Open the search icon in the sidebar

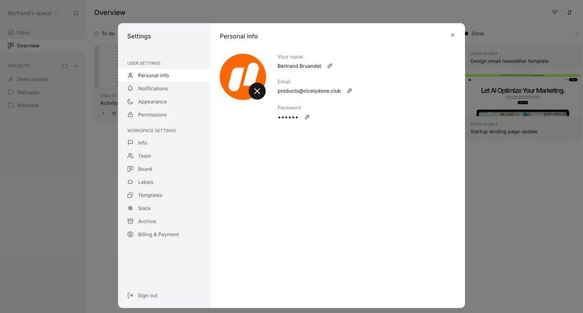point(76,13)
